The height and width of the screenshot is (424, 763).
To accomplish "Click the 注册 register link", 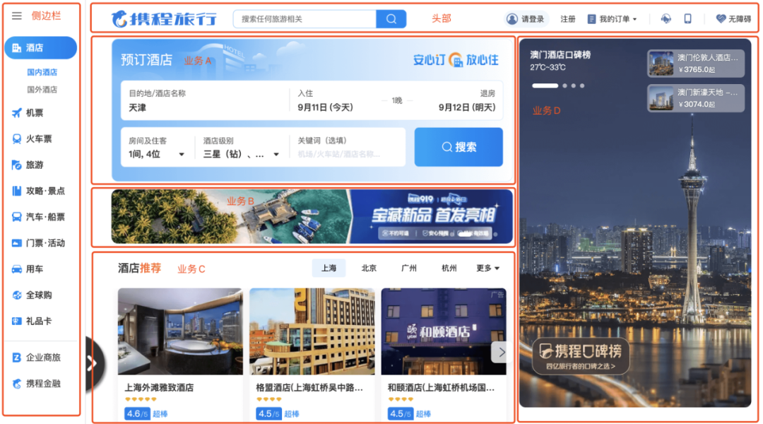I will click(x=568, y=19).
